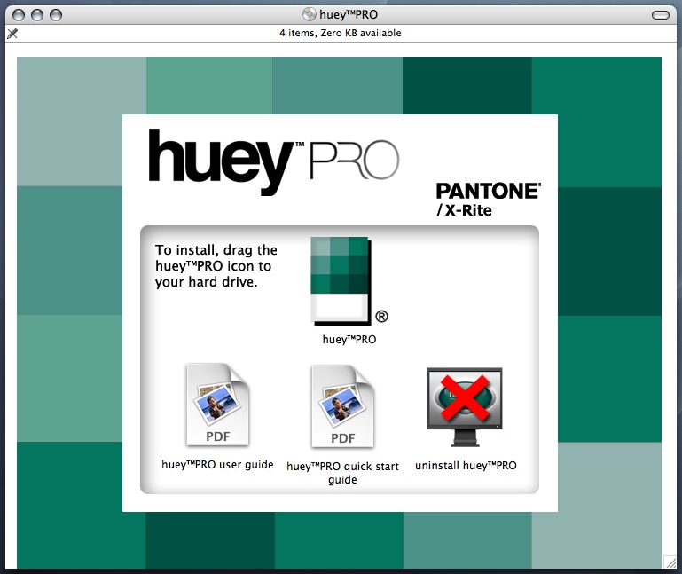This screenshot has height=574, width=682.
Task: Click the PANTONE / X-Rite logo
Action: 488,200
